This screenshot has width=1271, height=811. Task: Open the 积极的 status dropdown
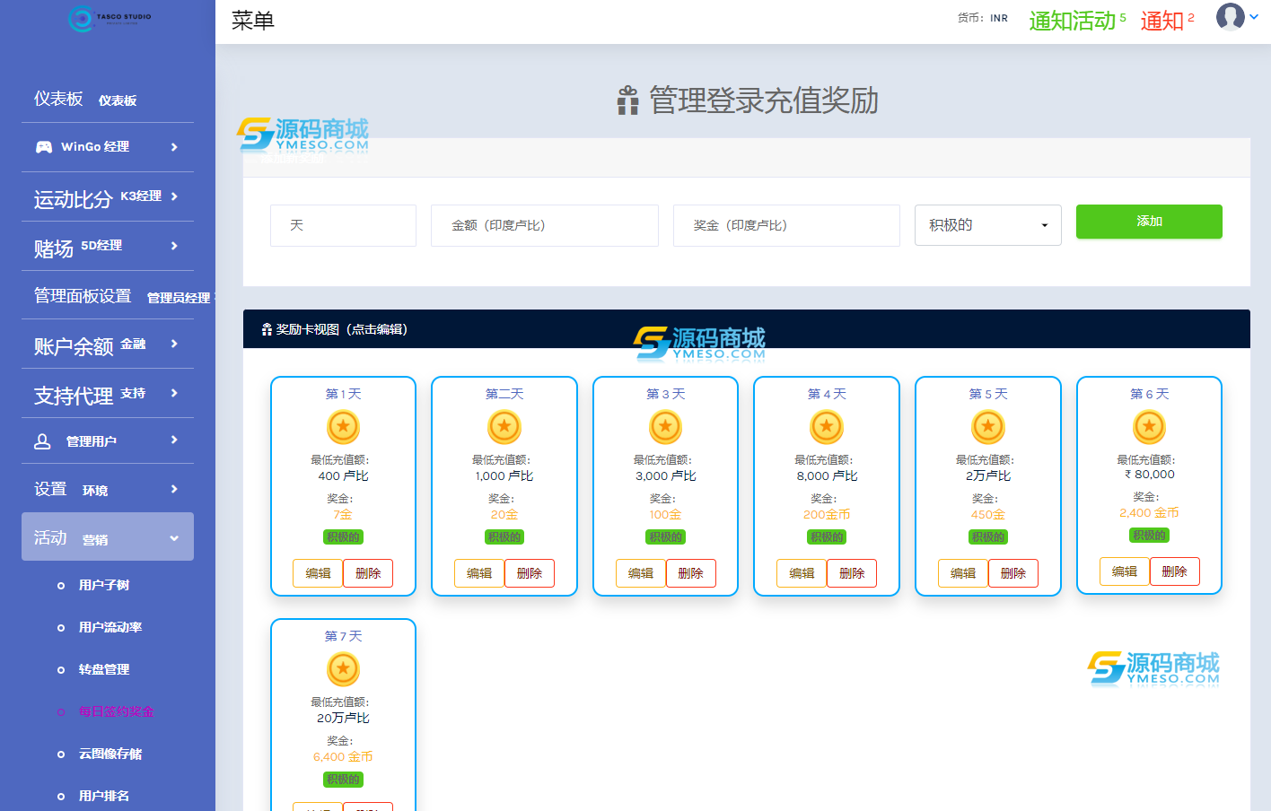tap(987, 225)
